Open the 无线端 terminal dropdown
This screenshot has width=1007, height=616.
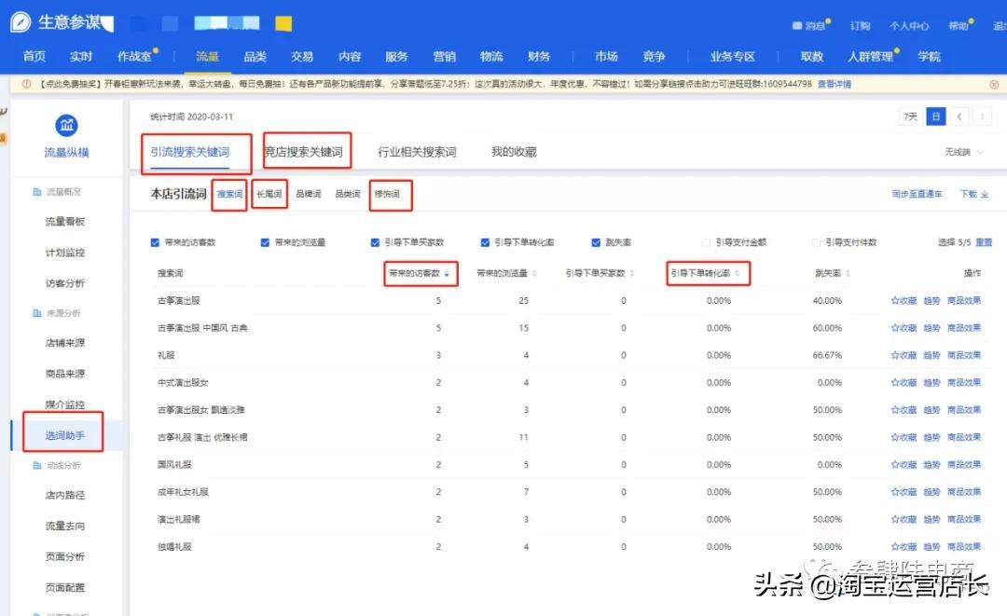961,150
